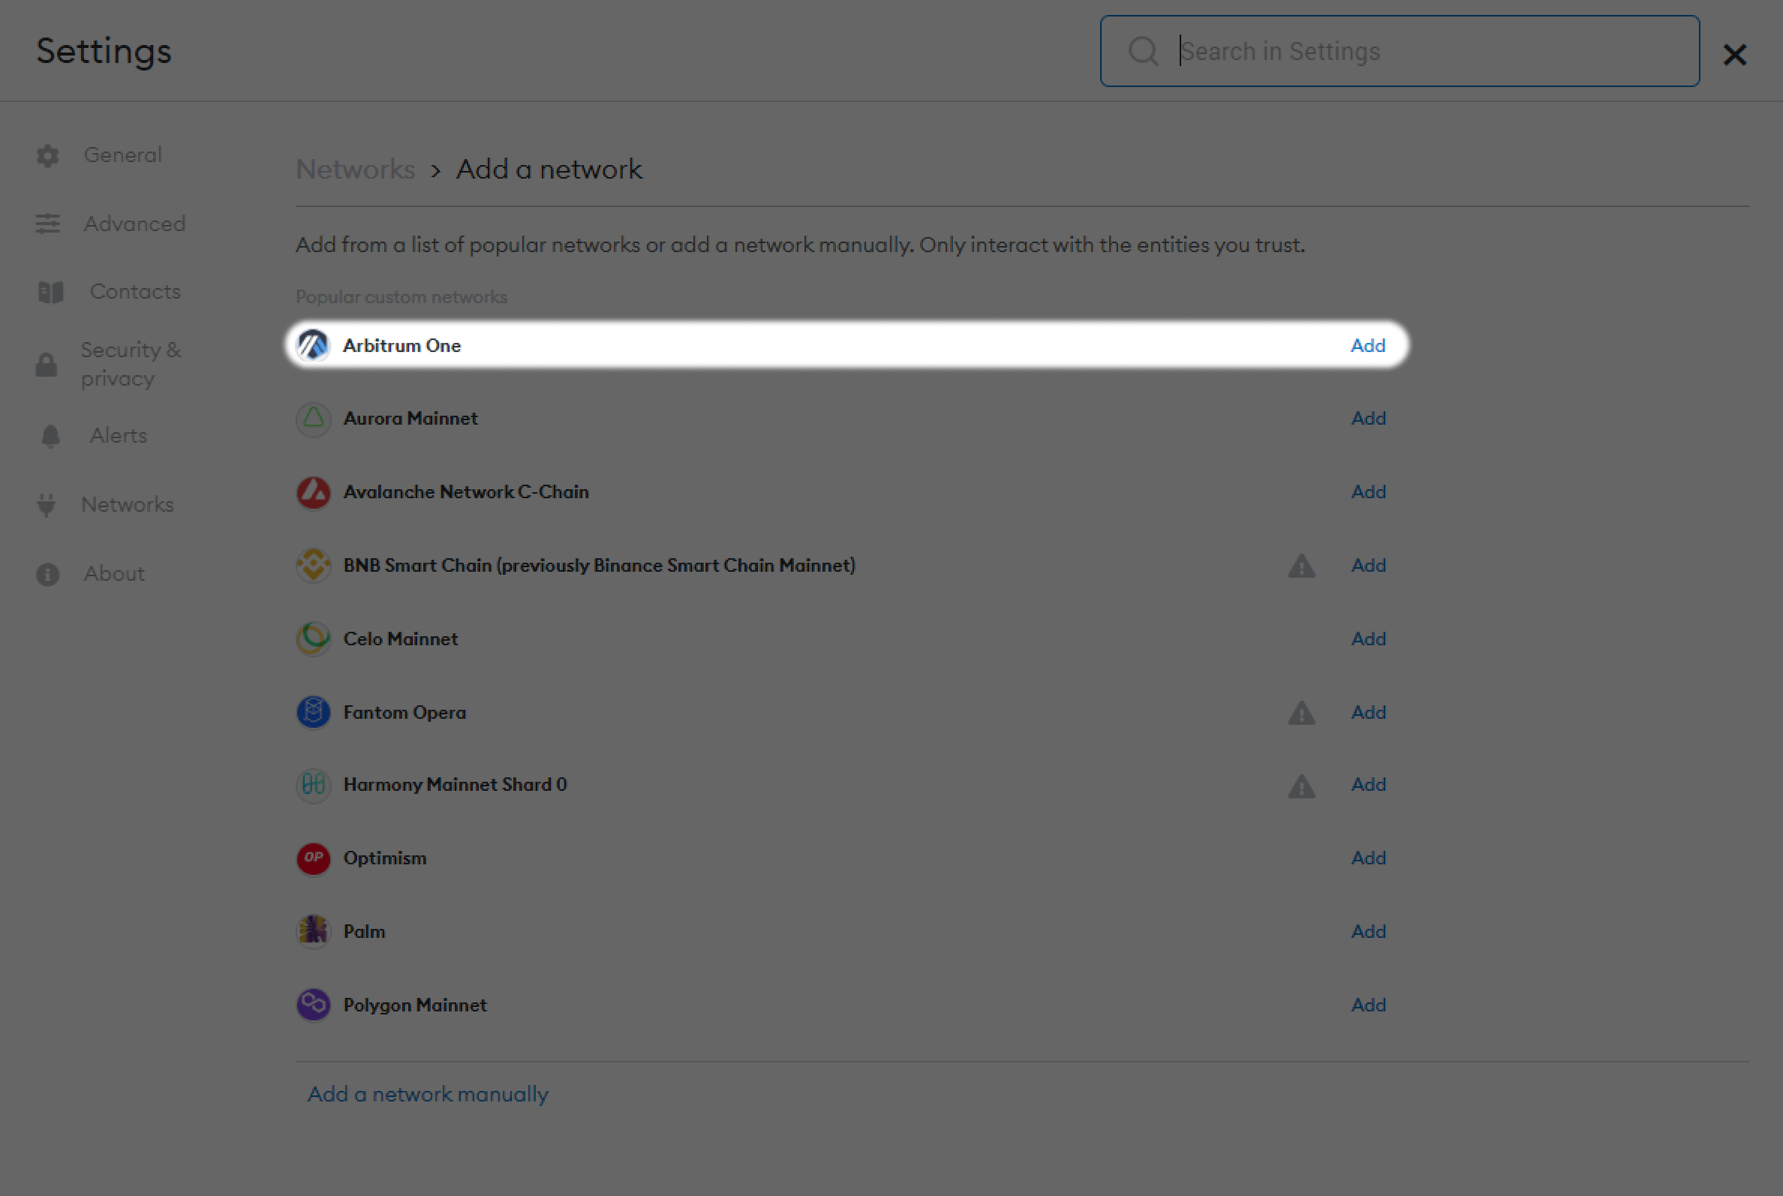Click the Arbitrum One logo
This screenshot has height=1196, width=1783.
click(313, 346)
